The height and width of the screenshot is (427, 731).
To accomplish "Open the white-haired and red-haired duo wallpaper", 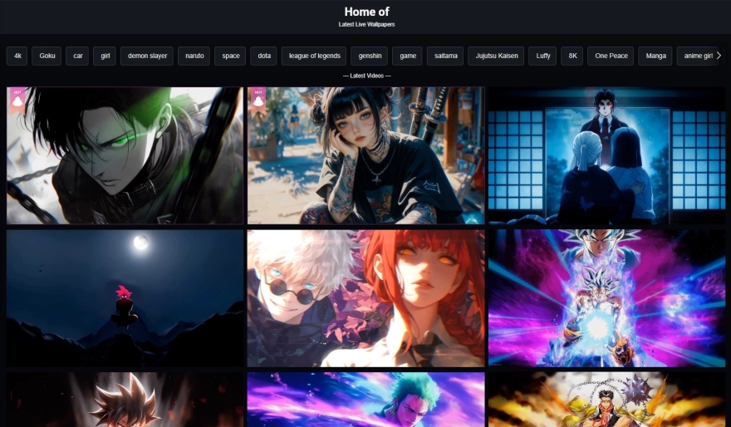I will coord(365,298).
